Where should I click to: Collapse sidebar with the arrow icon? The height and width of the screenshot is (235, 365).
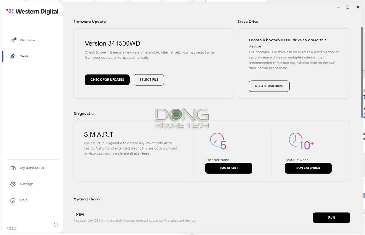click(55, 225)
